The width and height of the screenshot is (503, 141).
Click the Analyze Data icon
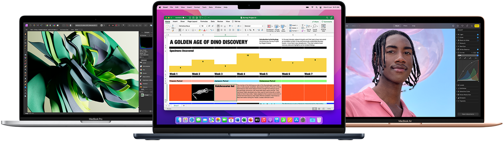pyautogui.click(x=323, y=27)
